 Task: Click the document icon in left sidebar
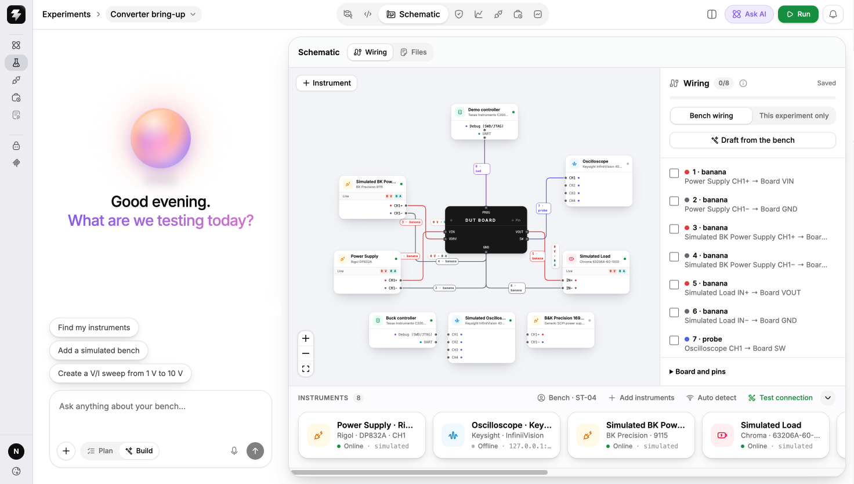point(16,115)
